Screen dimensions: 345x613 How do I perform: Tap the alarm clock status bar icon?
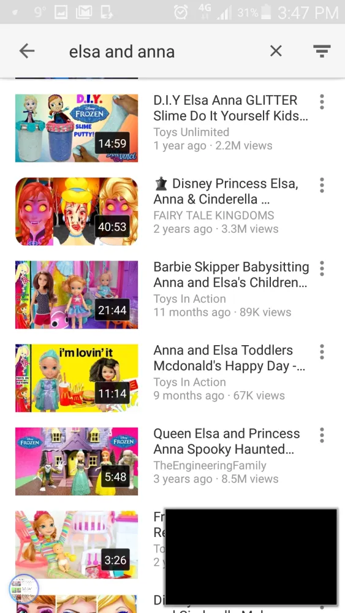181,12
